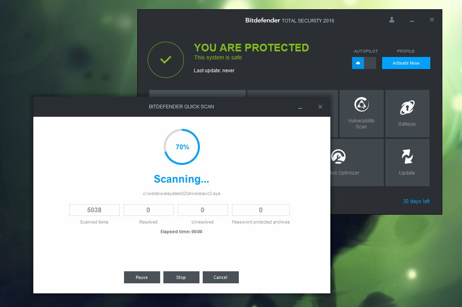Click the BITDEFENDER QUICK SCAN title bar text
462x307 pixels.
[181, 107]
